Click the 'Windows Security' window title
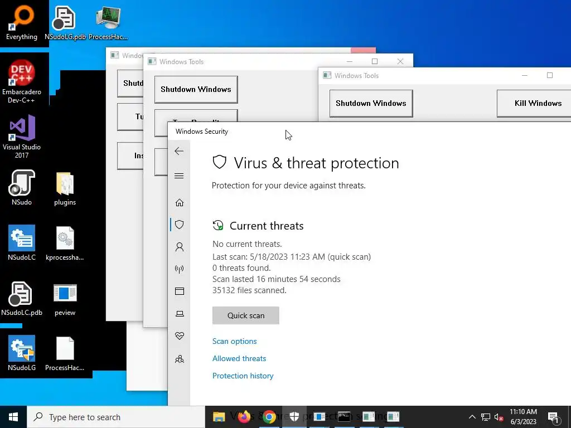This screenshot has height=428, width=571. [202, 132]
